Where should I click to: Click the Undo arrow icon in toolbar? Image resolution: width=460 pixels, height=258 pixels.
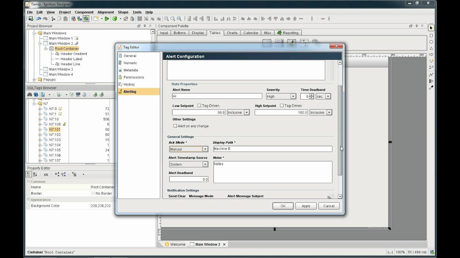38,19
